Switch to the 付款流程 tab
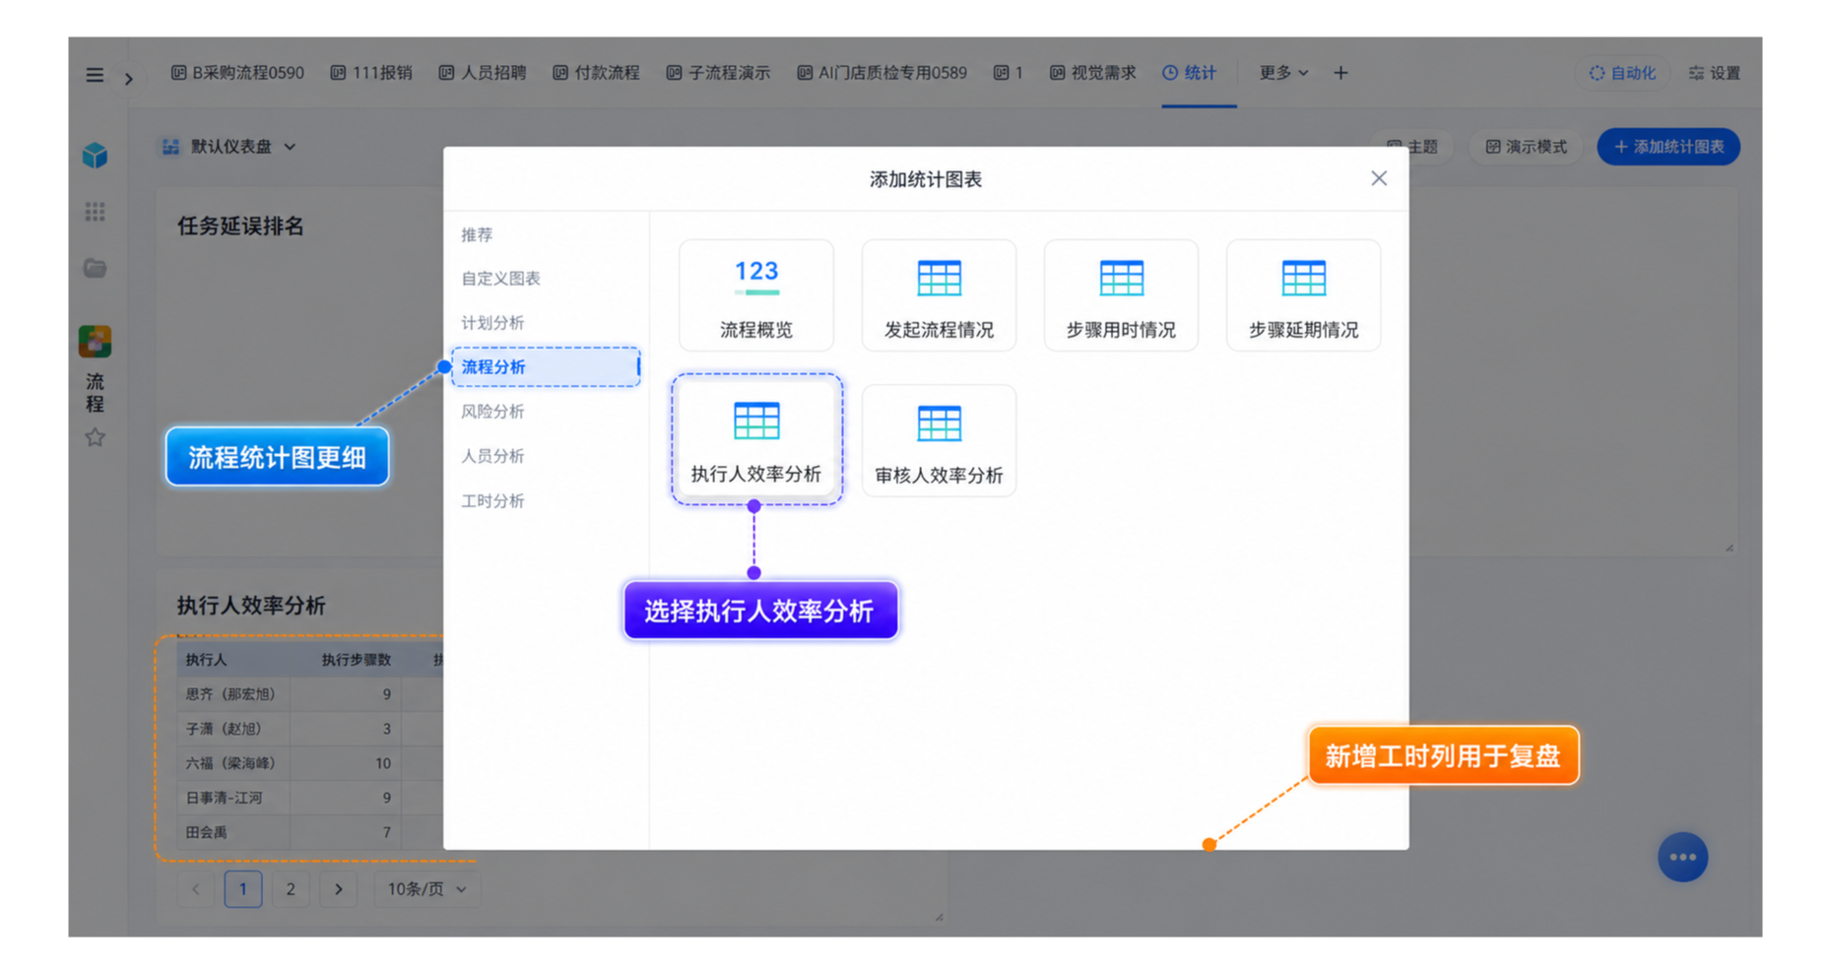The image size is (1831, 974). coord(596,73)
